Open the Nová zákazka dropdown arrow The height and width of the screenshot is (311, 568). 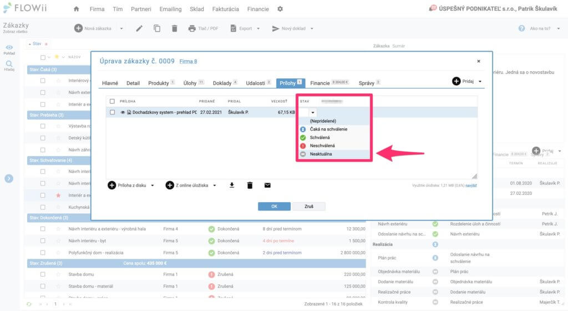pos(121,28)
